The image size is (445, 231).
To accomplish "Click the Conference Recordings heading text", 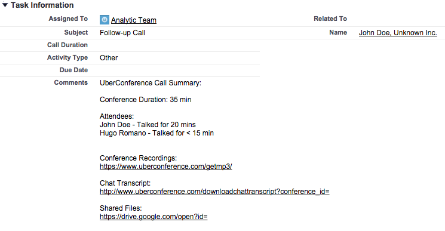I will click(138, 158).
